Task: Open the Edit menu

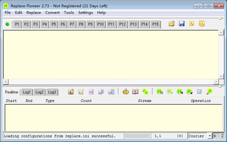Action: coord(19,13)
